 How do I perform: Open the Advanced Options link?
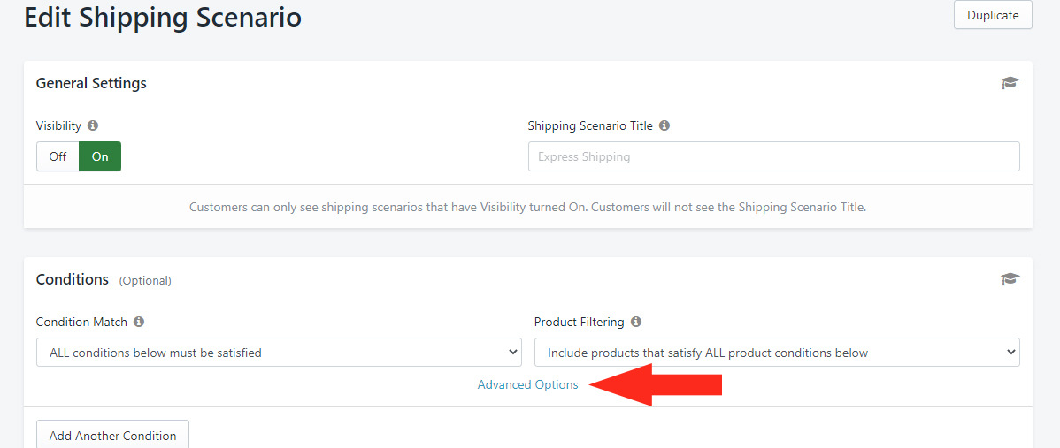pos(528,384)
